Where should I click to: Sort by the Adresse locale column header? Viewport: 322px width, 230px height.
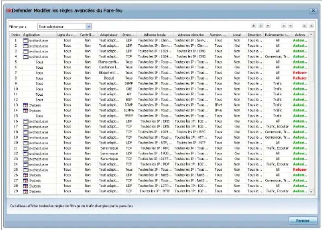[155, 35]
